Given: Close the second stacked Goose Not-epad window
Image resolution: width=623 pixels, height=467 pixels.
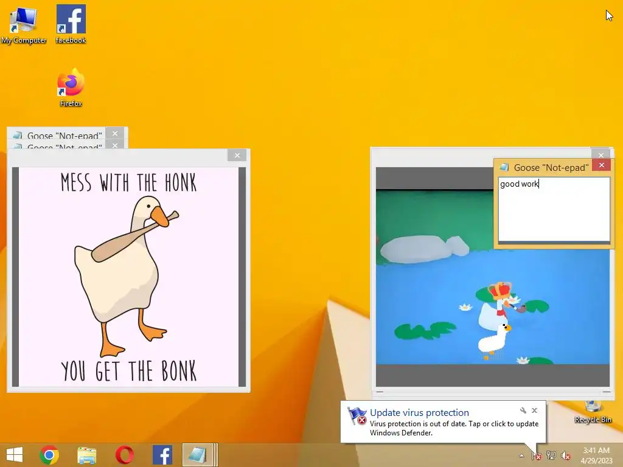Looking at the screenshot, I should [115, 145].
